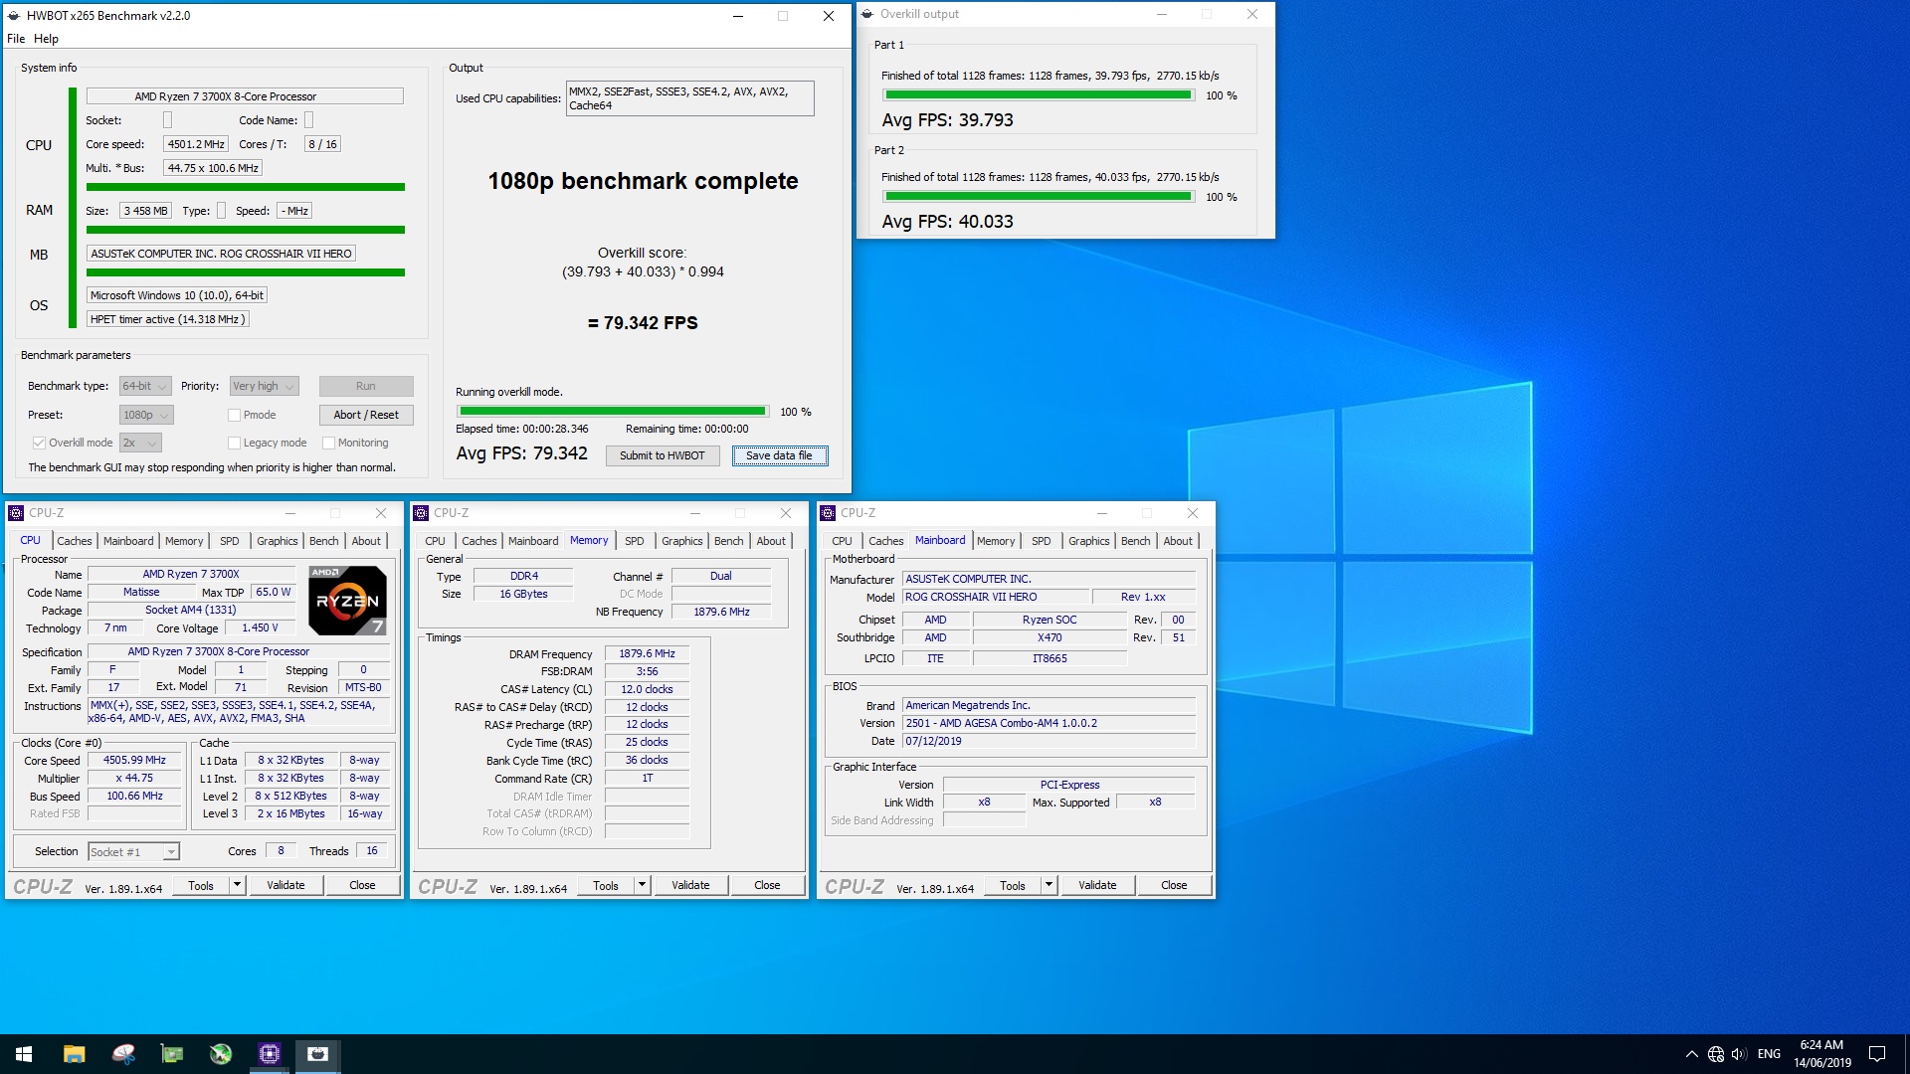Click the Mainboard CPU-Z window title icon

tap(828, 513)
